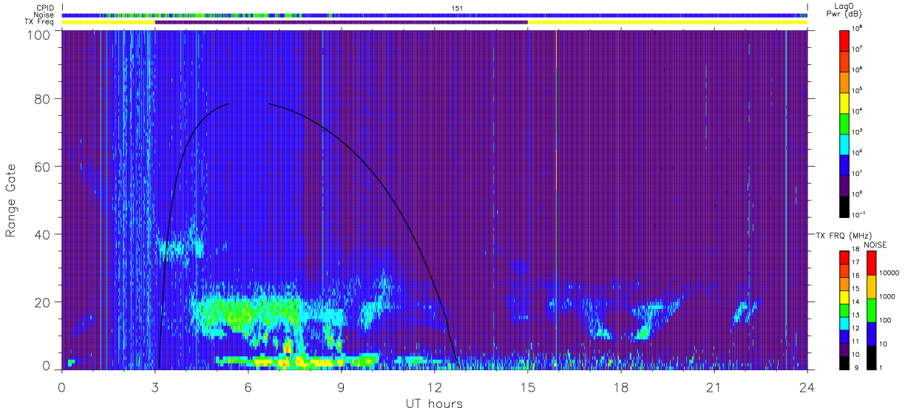Click the 6 tick label on UT hours axis
The image size is (908, 419).
(x=248, y=386)
